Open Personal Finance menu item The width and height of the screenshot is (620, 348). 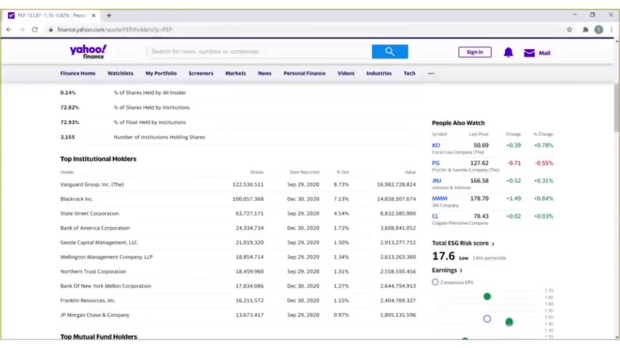point(304,73)
